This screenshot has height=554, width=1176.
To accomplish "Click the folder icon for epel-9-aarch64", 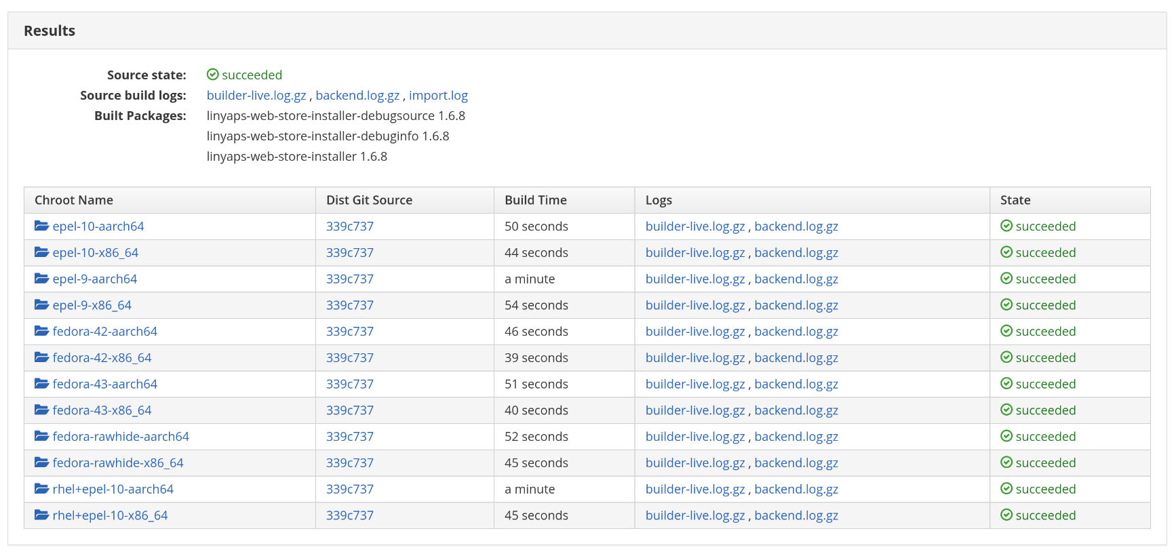I will tap(41, 279).
